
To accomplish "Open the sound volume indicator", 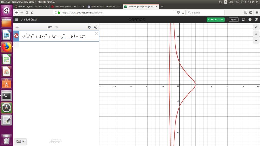I will point(231,2).
